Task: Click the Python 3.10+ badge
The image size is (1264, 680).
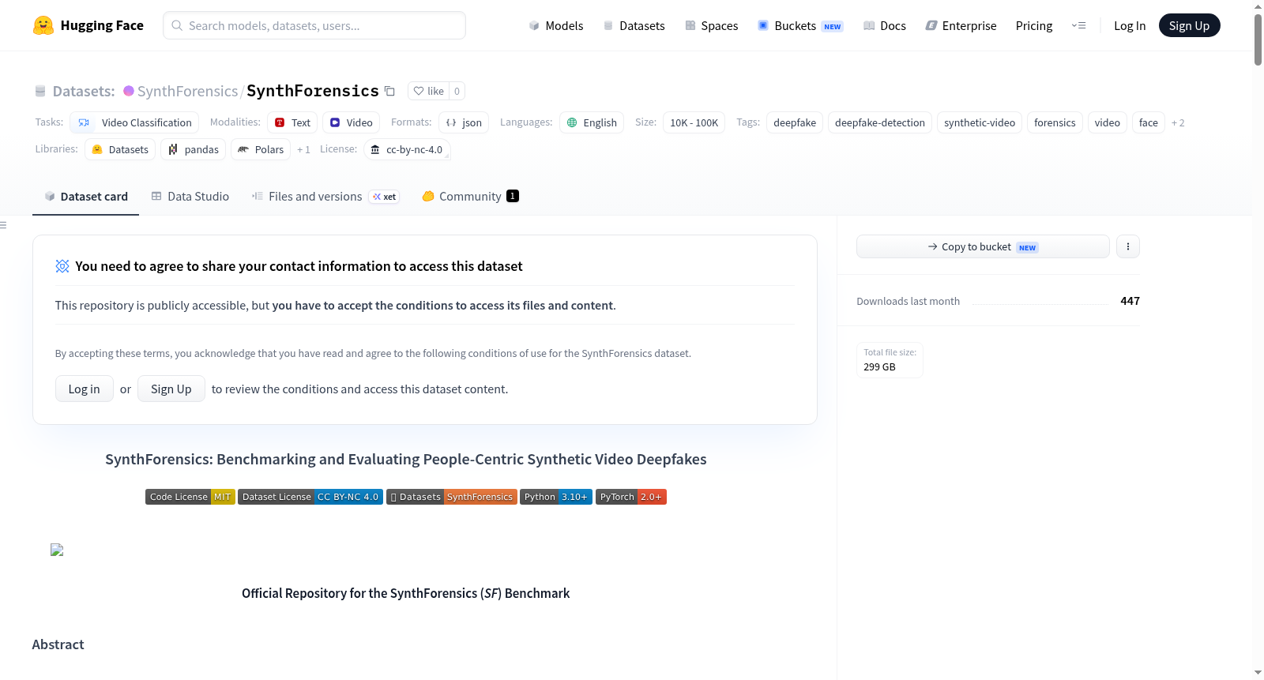Action: [556, 497]
